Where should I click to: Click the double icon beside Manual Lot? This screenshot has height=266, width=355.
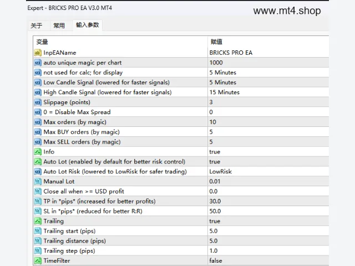click(38, 181)
